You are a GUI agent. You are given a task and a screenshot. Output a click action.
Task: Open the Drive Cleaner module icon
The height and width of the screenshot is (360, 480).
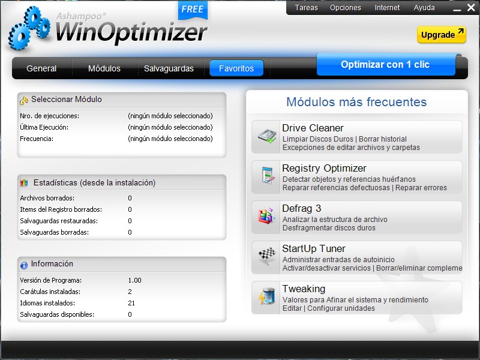click(x=266, y=137)
